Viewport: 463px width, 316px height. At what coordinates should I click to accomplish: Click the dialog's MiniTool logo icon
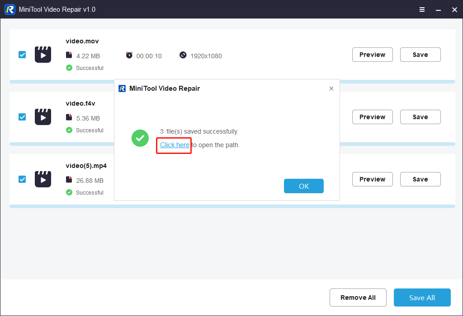pos(122,88)
